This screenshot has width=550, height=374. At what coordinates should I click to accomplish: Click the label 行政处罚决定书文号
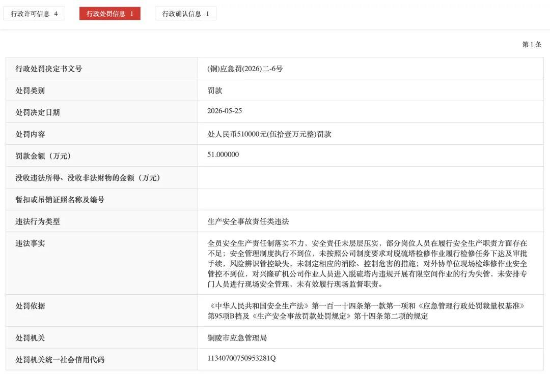pos(49,69)
